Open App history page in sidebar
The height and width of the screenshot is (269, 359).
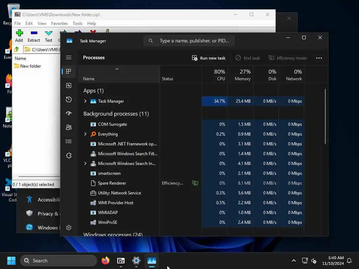click(69, 99)
